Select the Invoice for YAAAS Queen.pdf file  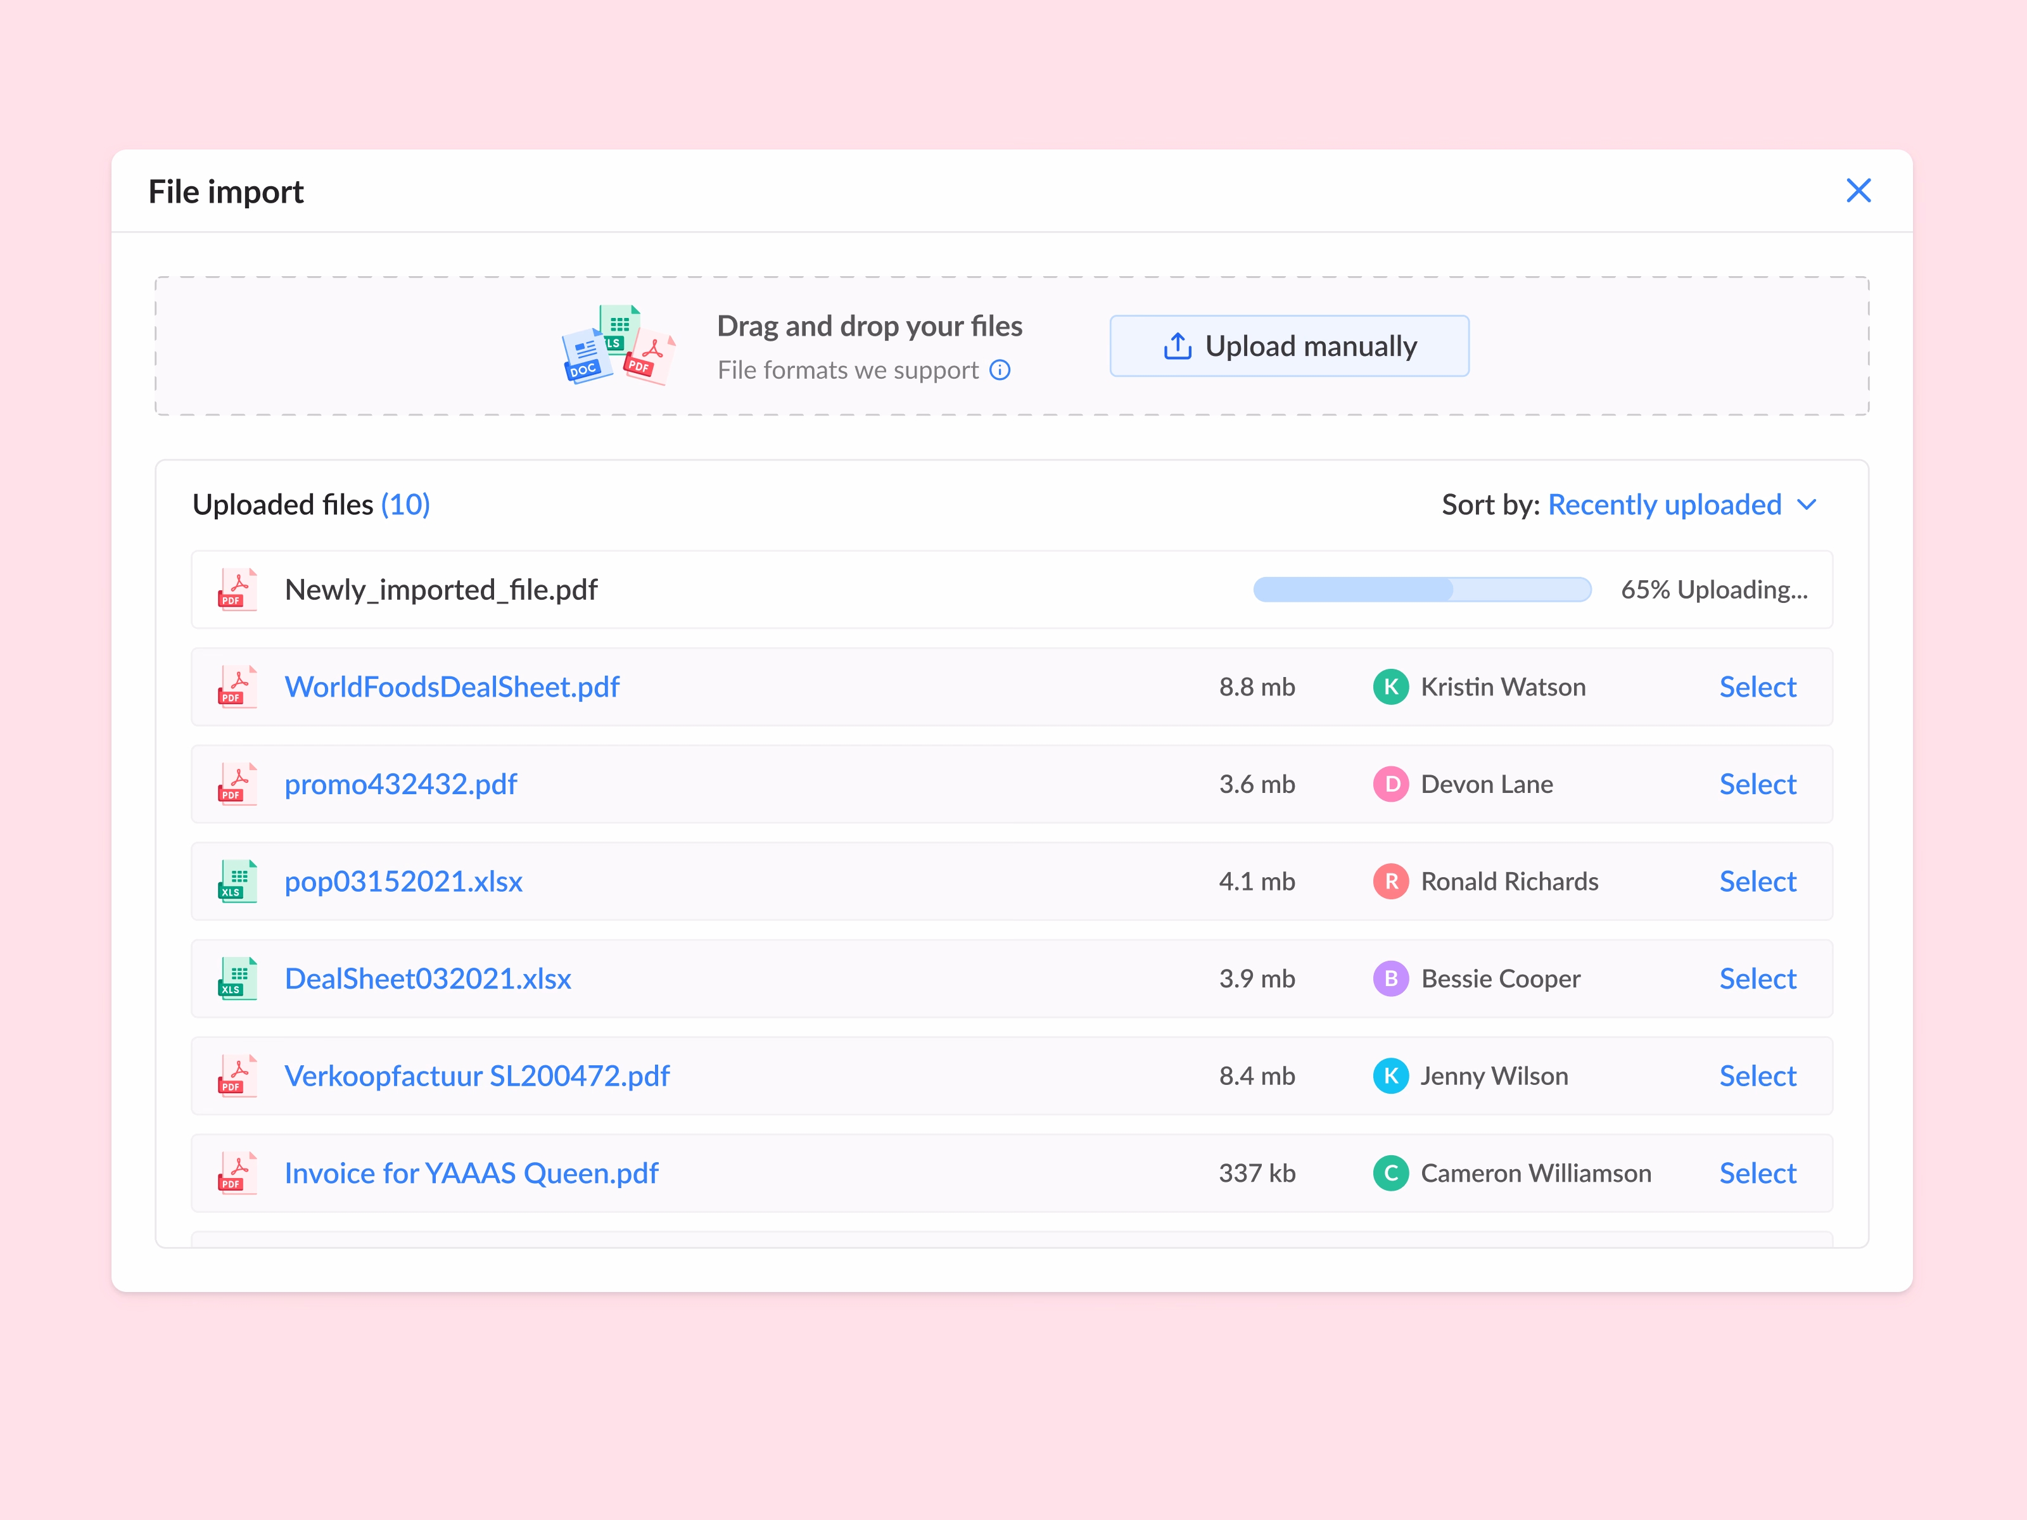(x=1757, y=1172)
